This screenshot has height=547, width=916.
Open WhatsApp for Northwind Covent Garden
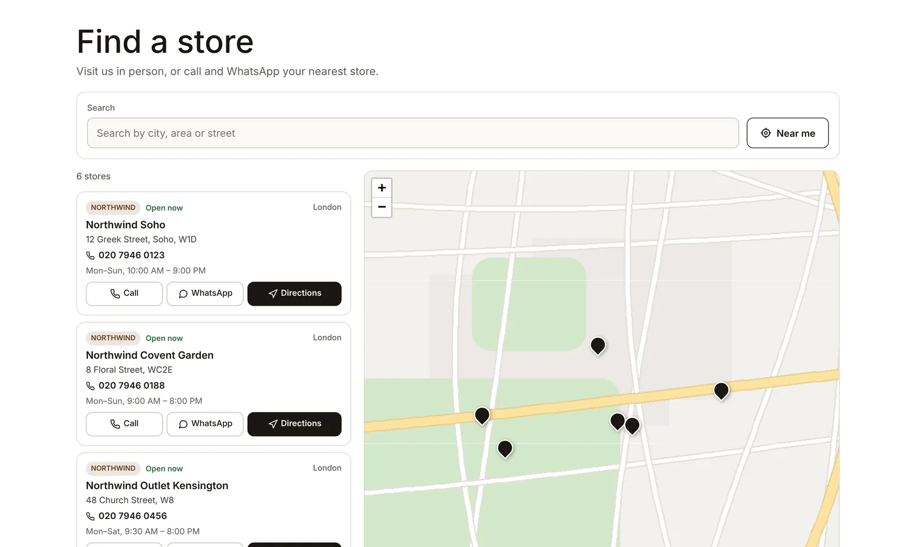tap(205, 424)
